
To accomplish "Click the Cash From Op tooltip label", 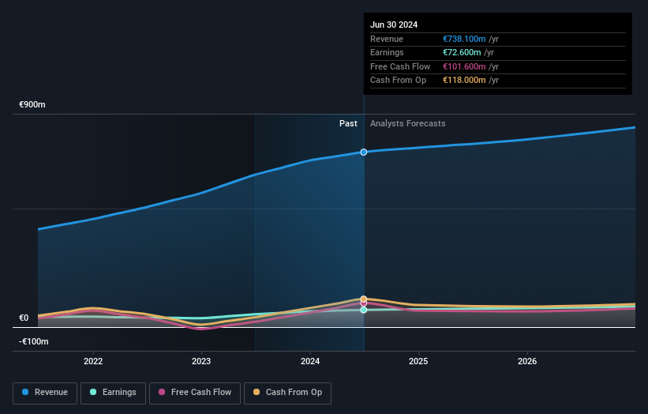I will coord(398,81).
